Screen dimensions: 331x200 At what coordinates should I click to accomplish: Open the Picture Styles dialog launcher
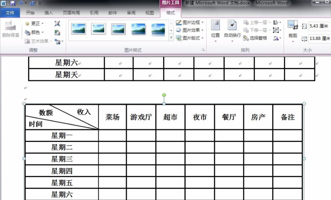point(203,50)
